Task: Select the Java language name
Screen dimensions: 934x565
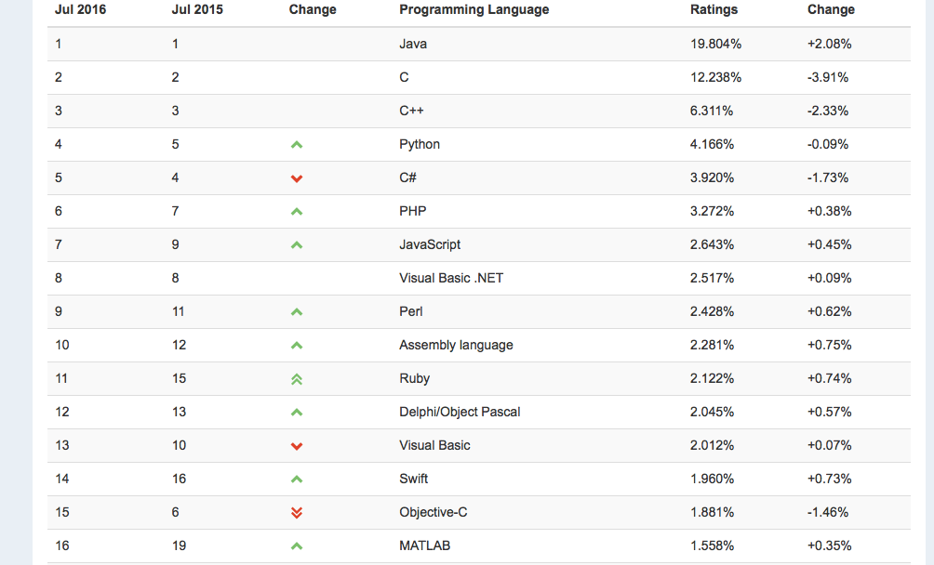Action: [413, 44]
